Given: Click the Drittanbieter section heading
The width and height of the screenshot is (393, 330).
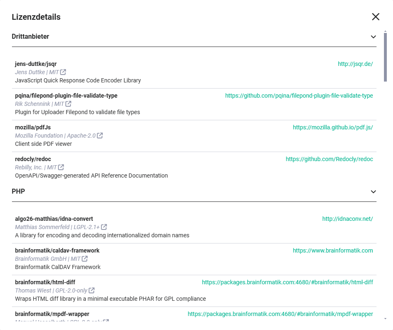Looking at the screenshot, I should 30,37.
